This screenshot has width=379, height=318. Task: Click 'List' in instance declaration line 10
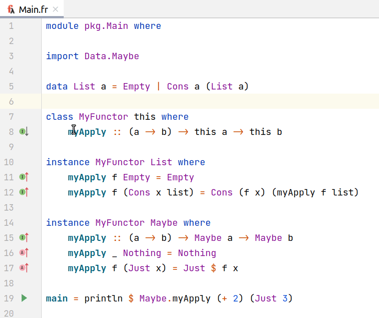[x=161, y=162]
